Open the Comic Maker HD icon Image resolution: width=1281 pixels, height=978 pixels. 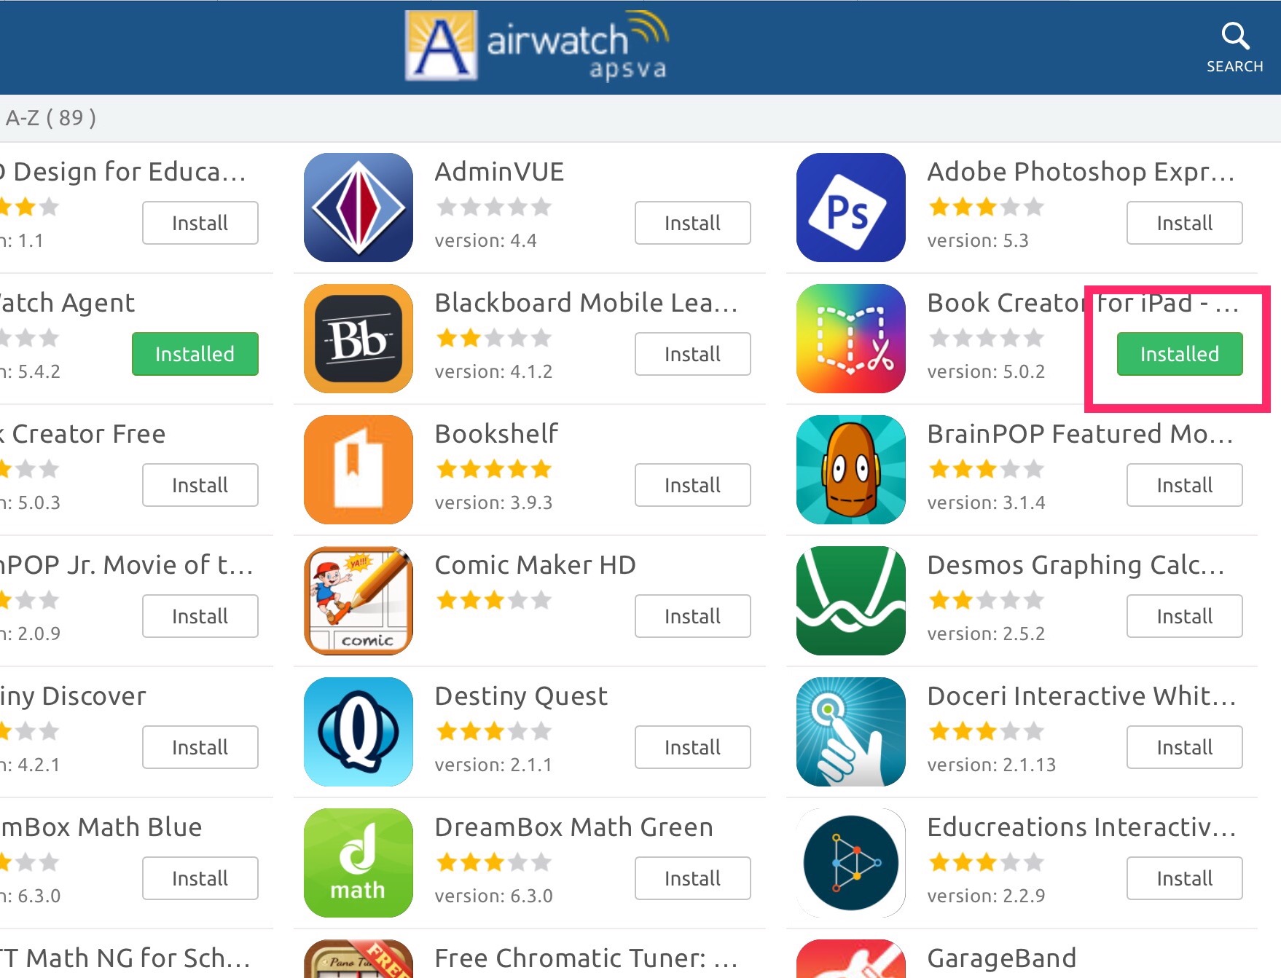358,601
